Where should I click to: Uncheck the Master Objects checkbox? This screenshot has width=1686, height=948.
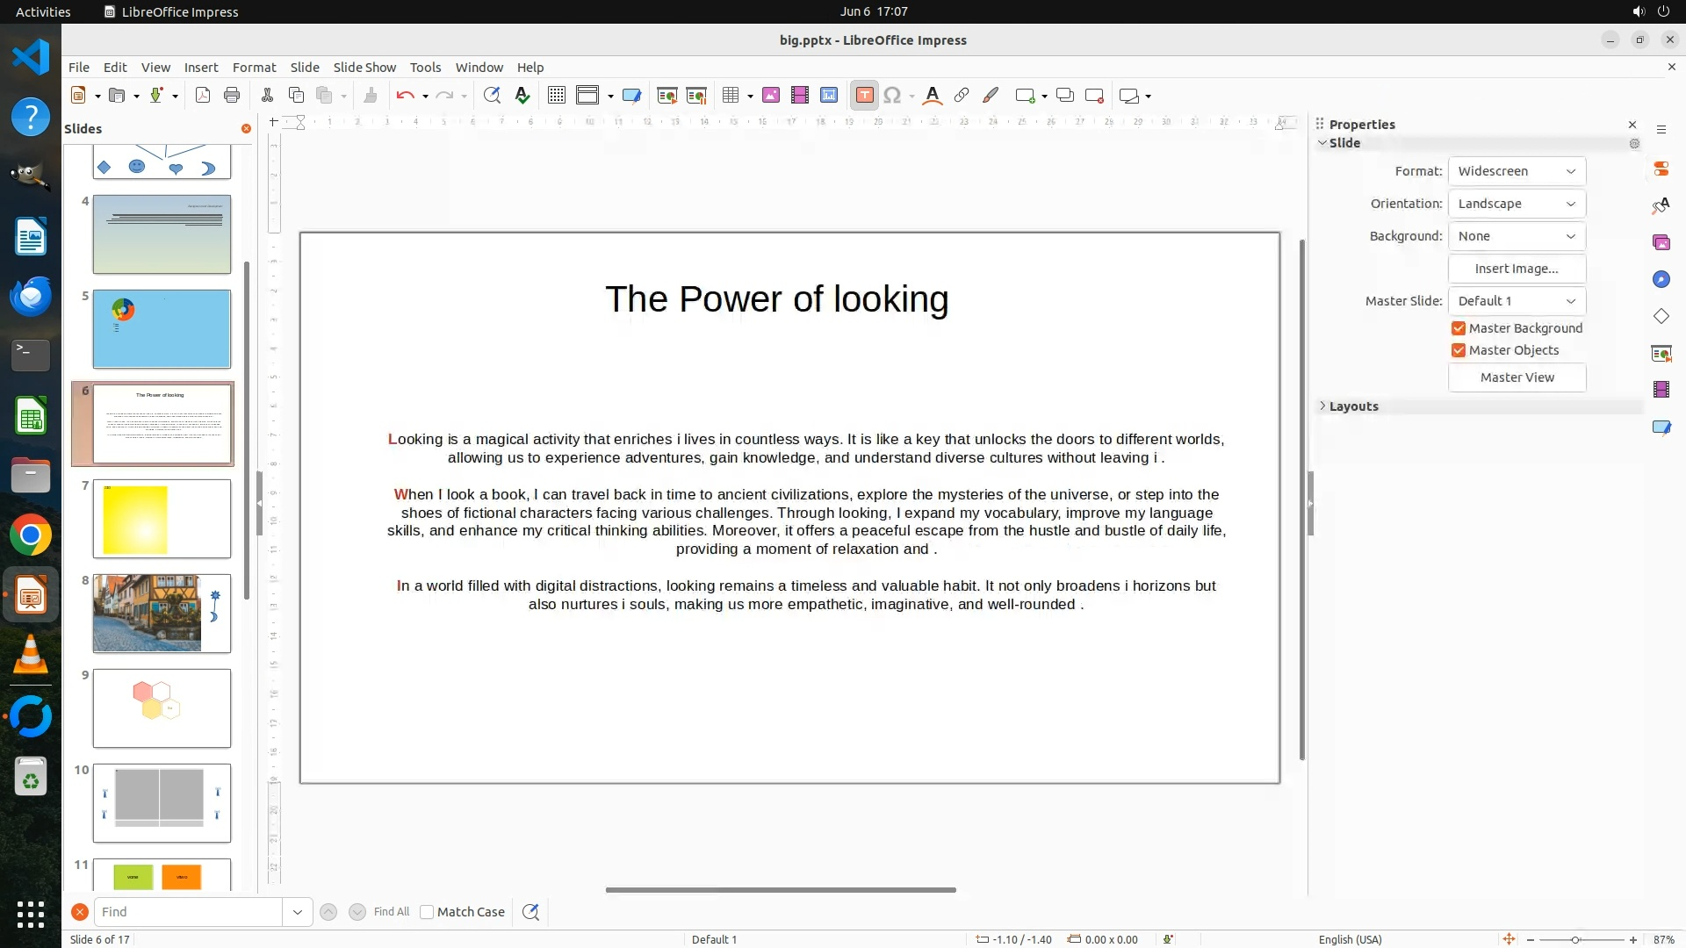1459,350
